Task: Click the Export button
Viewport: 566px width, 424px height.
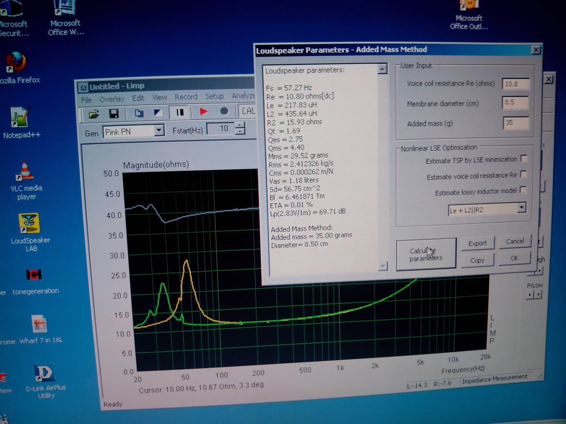Action: 478,243
